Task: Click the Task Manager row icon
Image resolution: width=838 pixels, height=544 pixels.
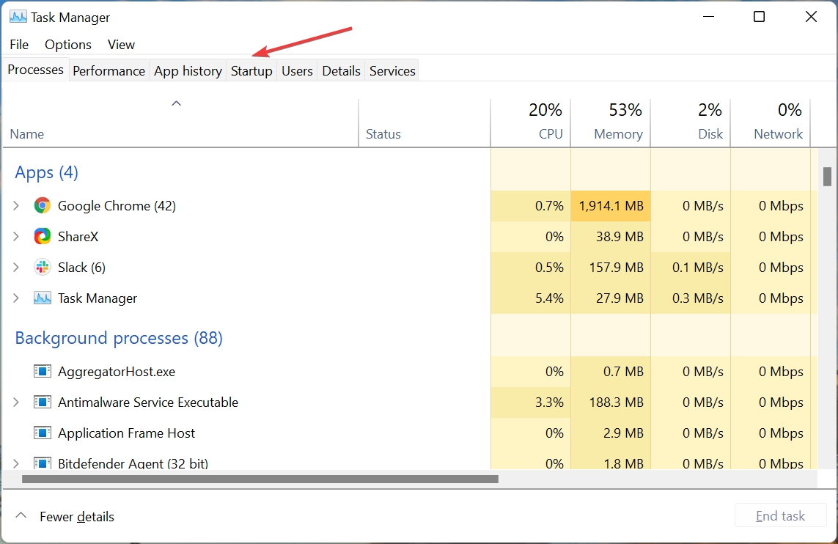Action: (43, 298)
